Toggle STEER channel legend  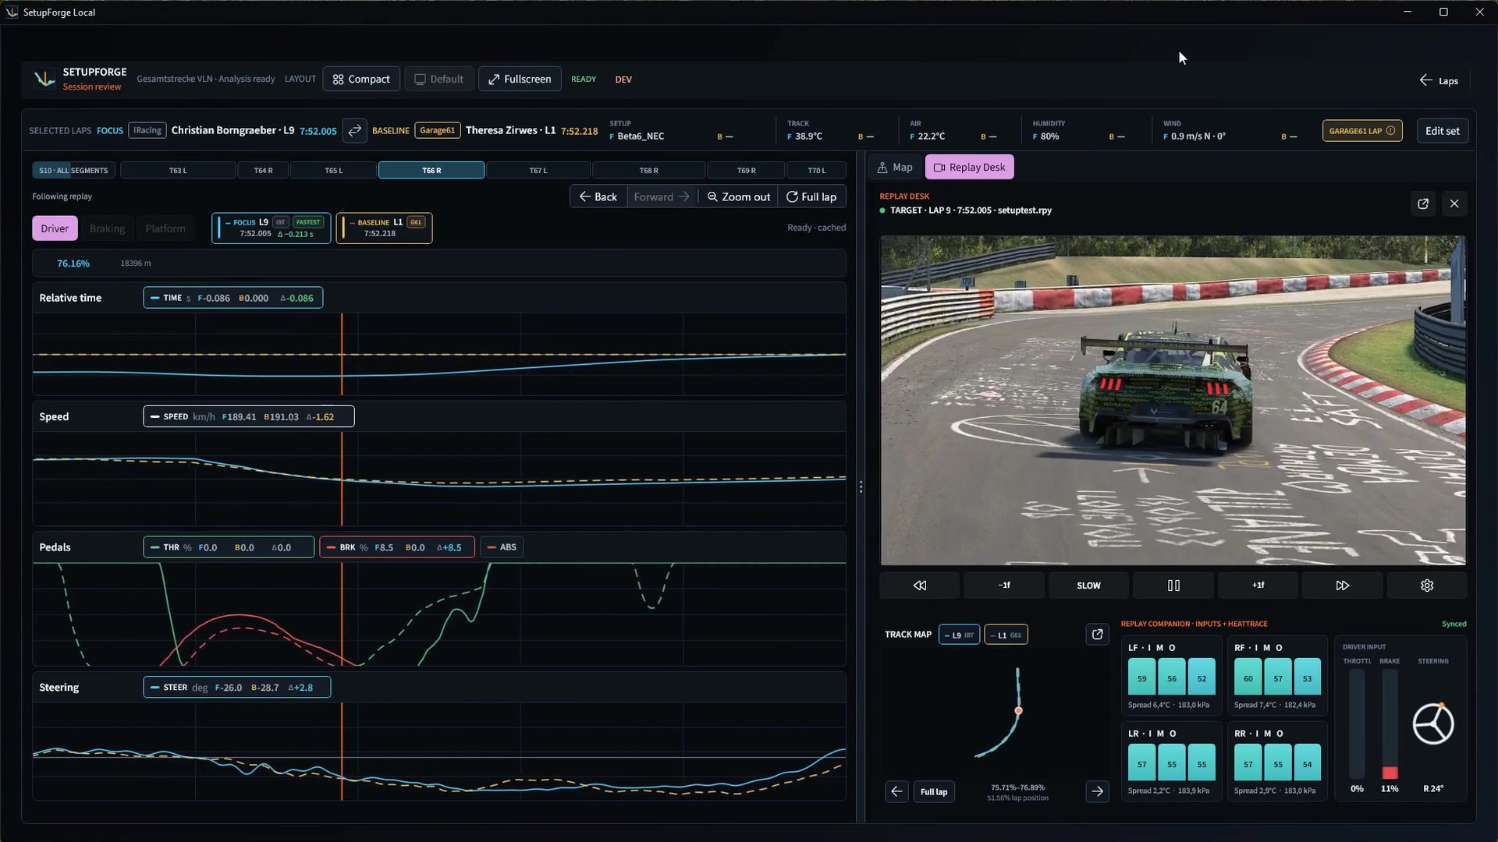[237, 688]
